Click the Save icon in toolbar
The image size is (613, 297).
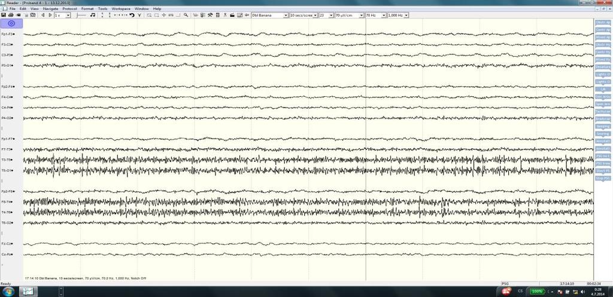3,15
